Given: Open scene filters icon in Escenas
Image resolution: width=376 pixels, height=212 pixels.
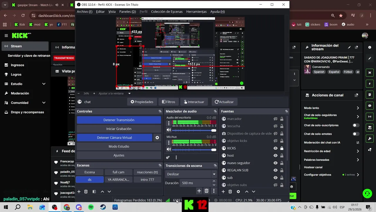Looking at the screenshot, I should click(94, 191).
